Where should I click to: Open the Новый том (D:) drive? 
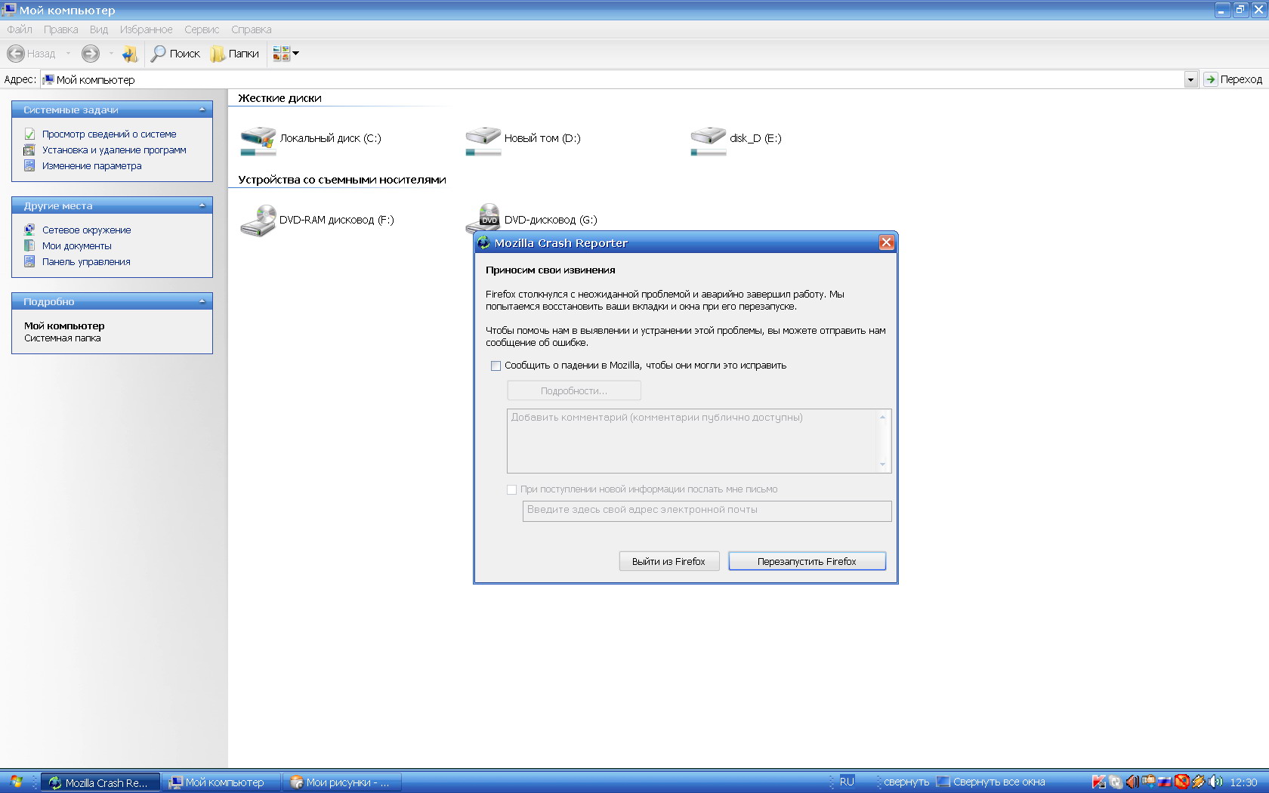click(x=483, y=138)
